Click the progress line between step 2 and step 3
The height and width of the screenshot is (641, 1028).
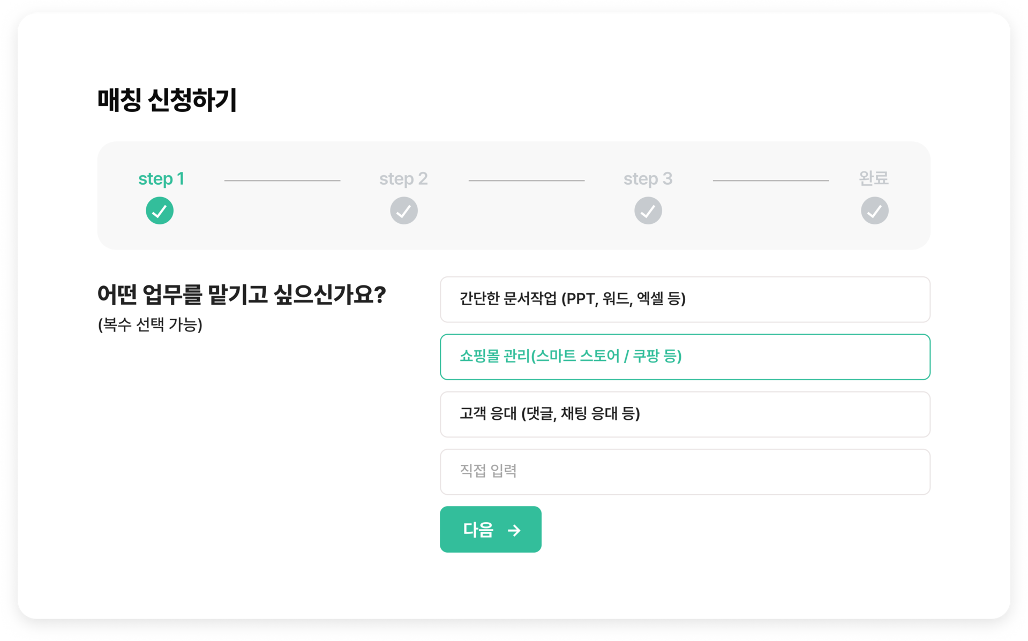526,180
